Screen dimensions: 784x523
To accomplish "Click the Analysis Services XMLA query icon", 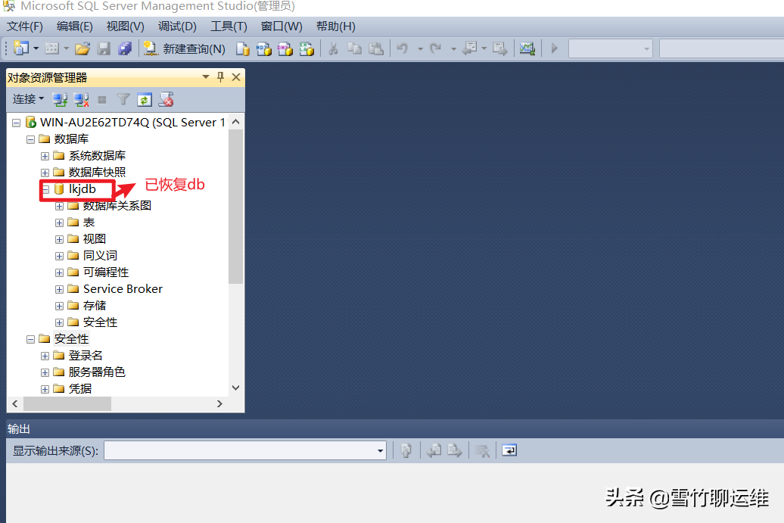I will 306,48.
